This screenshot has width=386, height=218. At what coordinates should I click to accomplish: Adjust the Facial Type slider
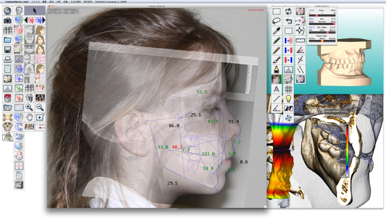[x=322, y=41]
